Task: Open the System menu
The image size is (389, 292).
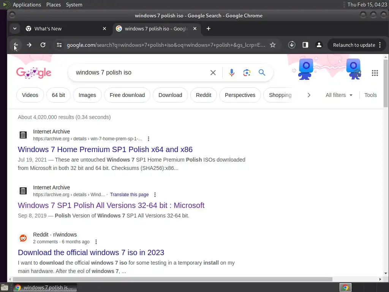Action: (74, 5)
